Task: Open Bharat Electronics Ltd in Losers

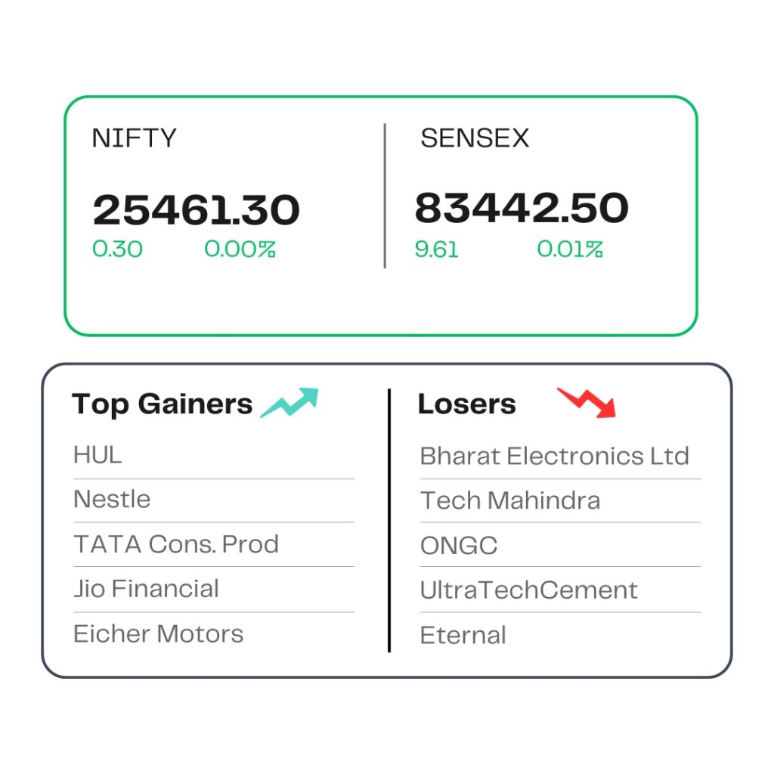Action: 554,456
